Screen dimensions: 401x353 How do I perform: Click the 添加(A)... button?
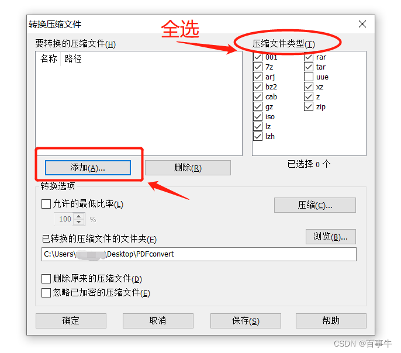(x=88, y=168)
